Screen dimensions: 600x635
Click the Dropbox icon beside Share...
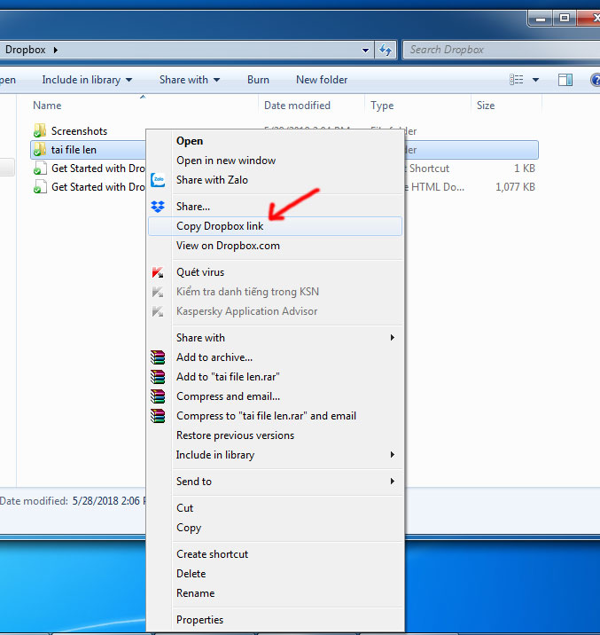pyautogui.click(x=159, y=207)
